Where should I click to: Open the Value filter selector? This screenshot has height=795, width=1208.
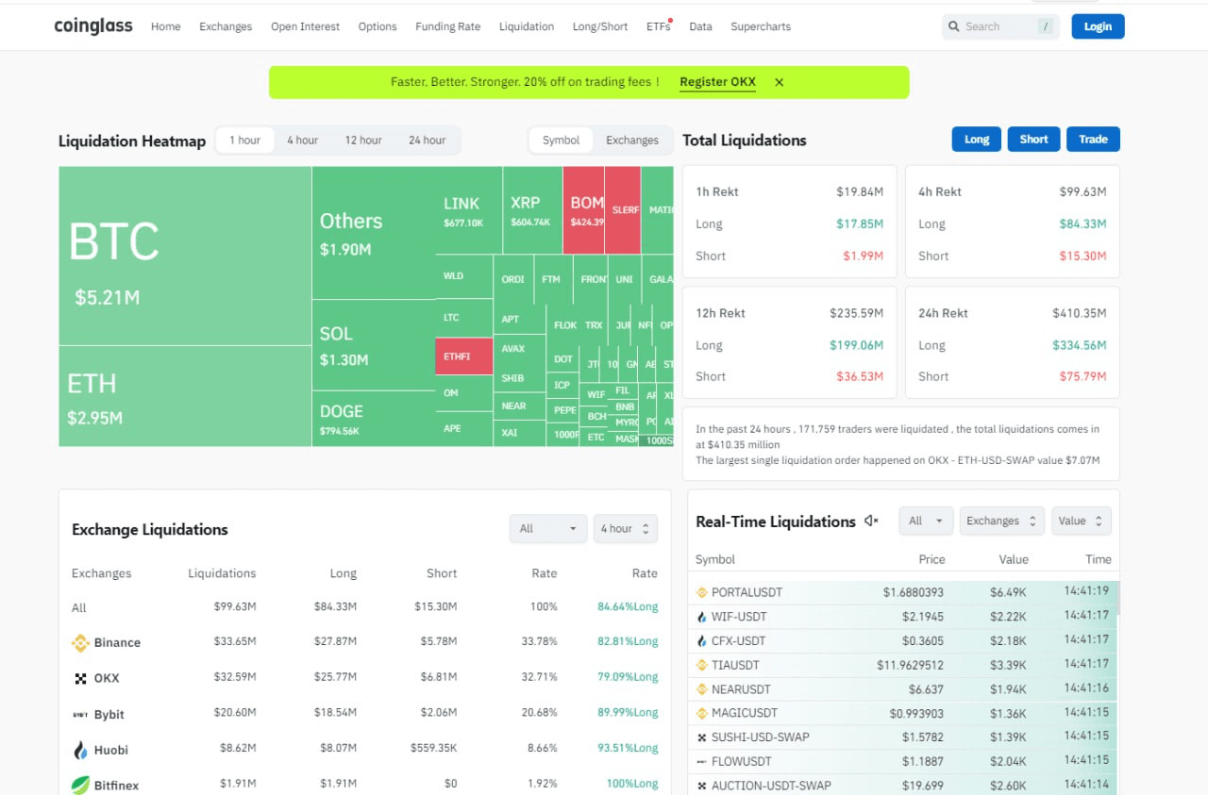1081,521
